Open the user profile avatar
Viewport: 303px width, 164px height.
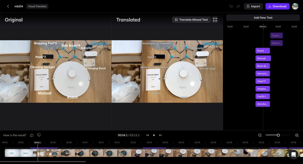coord(295,7)
